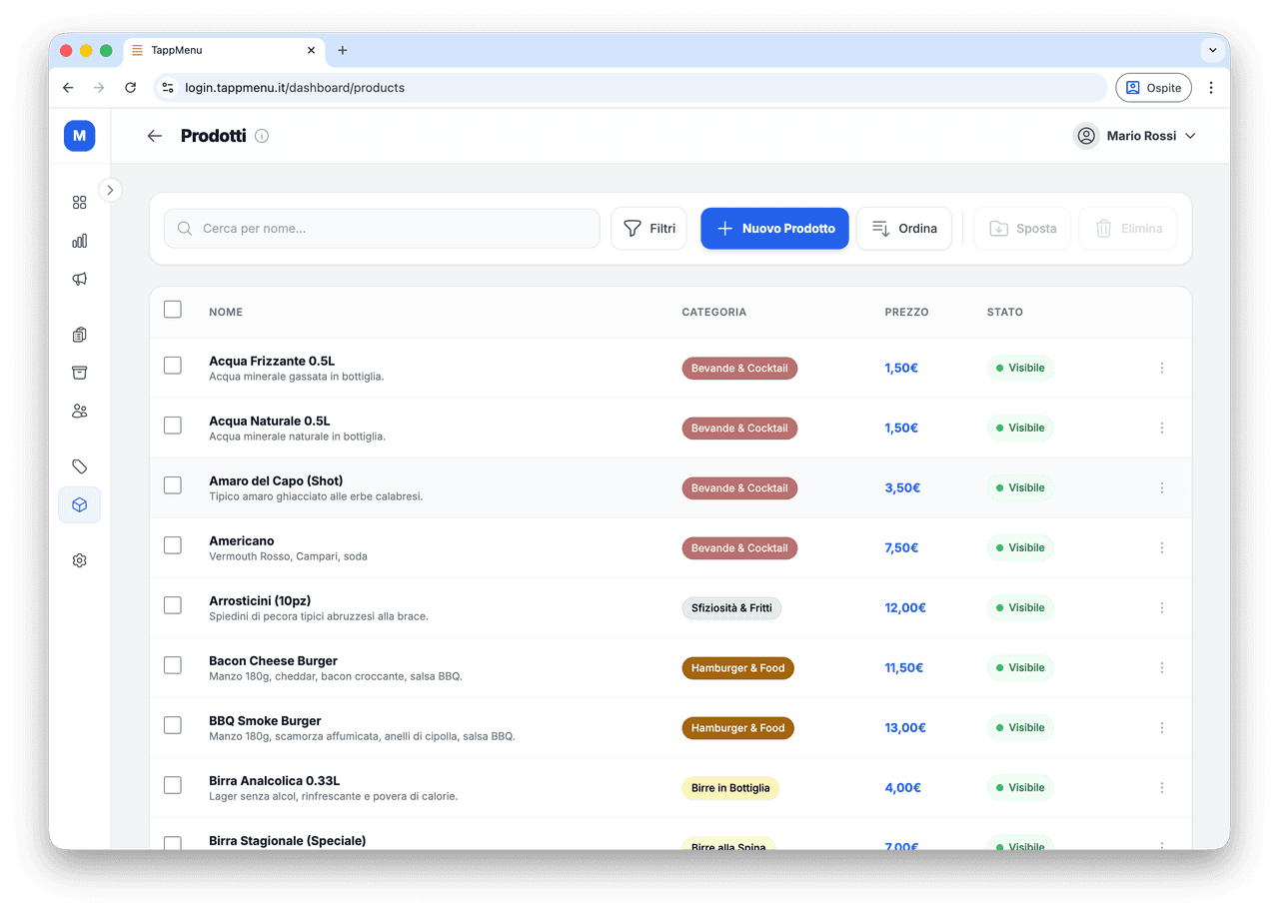Open the settings gear in sidebar
This screenshot has width=1279, height=914.
click(x=80, y=560)
